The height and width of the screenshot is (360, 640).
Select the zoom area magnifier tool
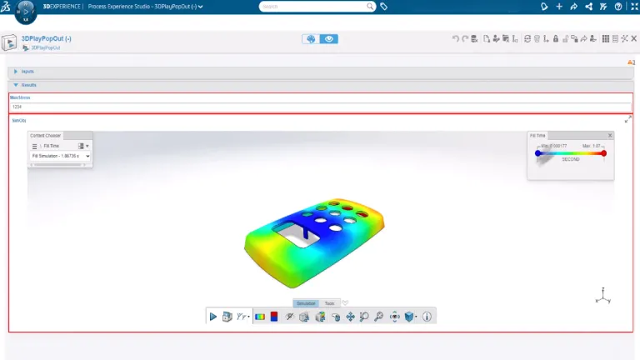(x=364, y=317)
